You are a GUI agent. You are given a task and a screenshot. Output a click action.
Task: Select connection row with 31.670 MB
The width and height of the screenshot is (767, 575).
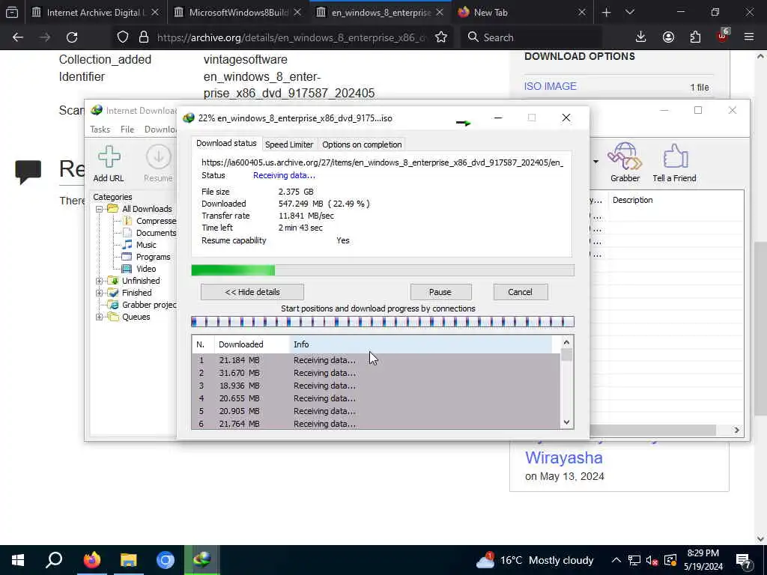coord(376,373)
